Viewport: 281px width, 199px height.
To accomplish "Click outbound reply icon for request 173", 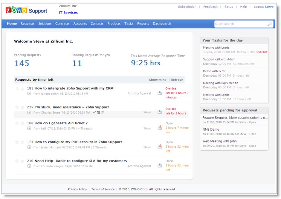I will (x=159, y=147).
